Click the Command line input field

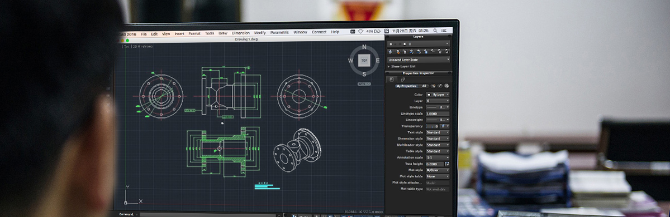(207, 214)
